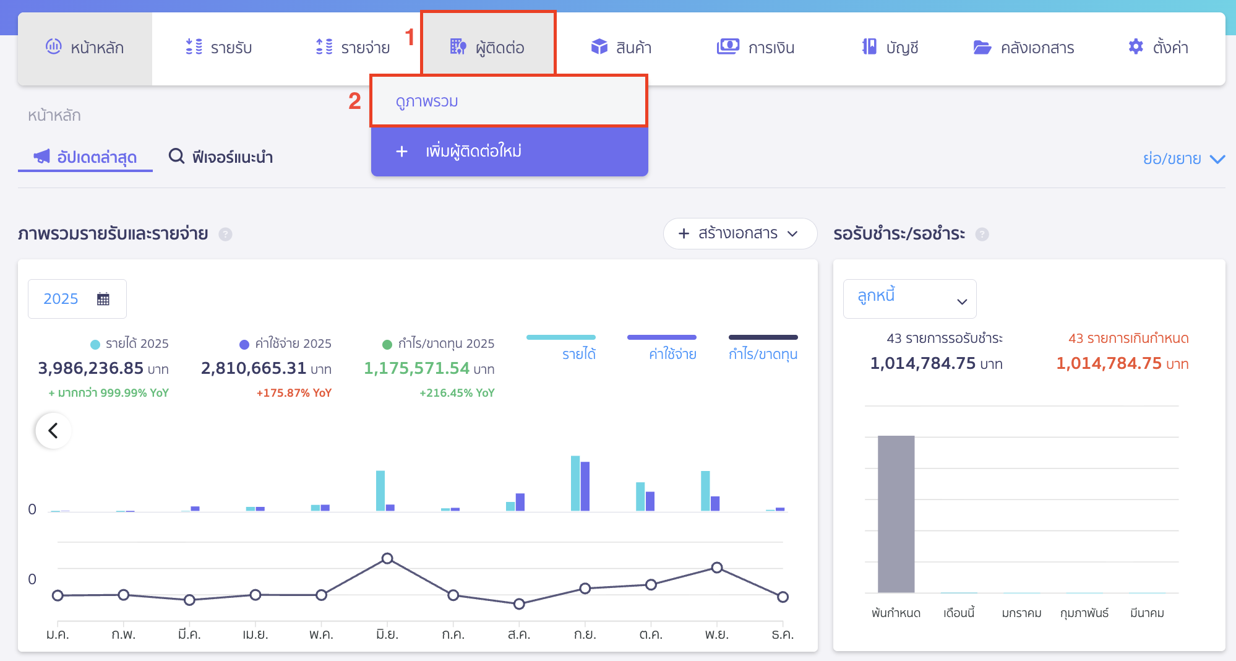Screen dimensions: 1236x661
Task: Expand the สร้างเอกสาร document creation dropdown
Action: click(x=740, y=233)
